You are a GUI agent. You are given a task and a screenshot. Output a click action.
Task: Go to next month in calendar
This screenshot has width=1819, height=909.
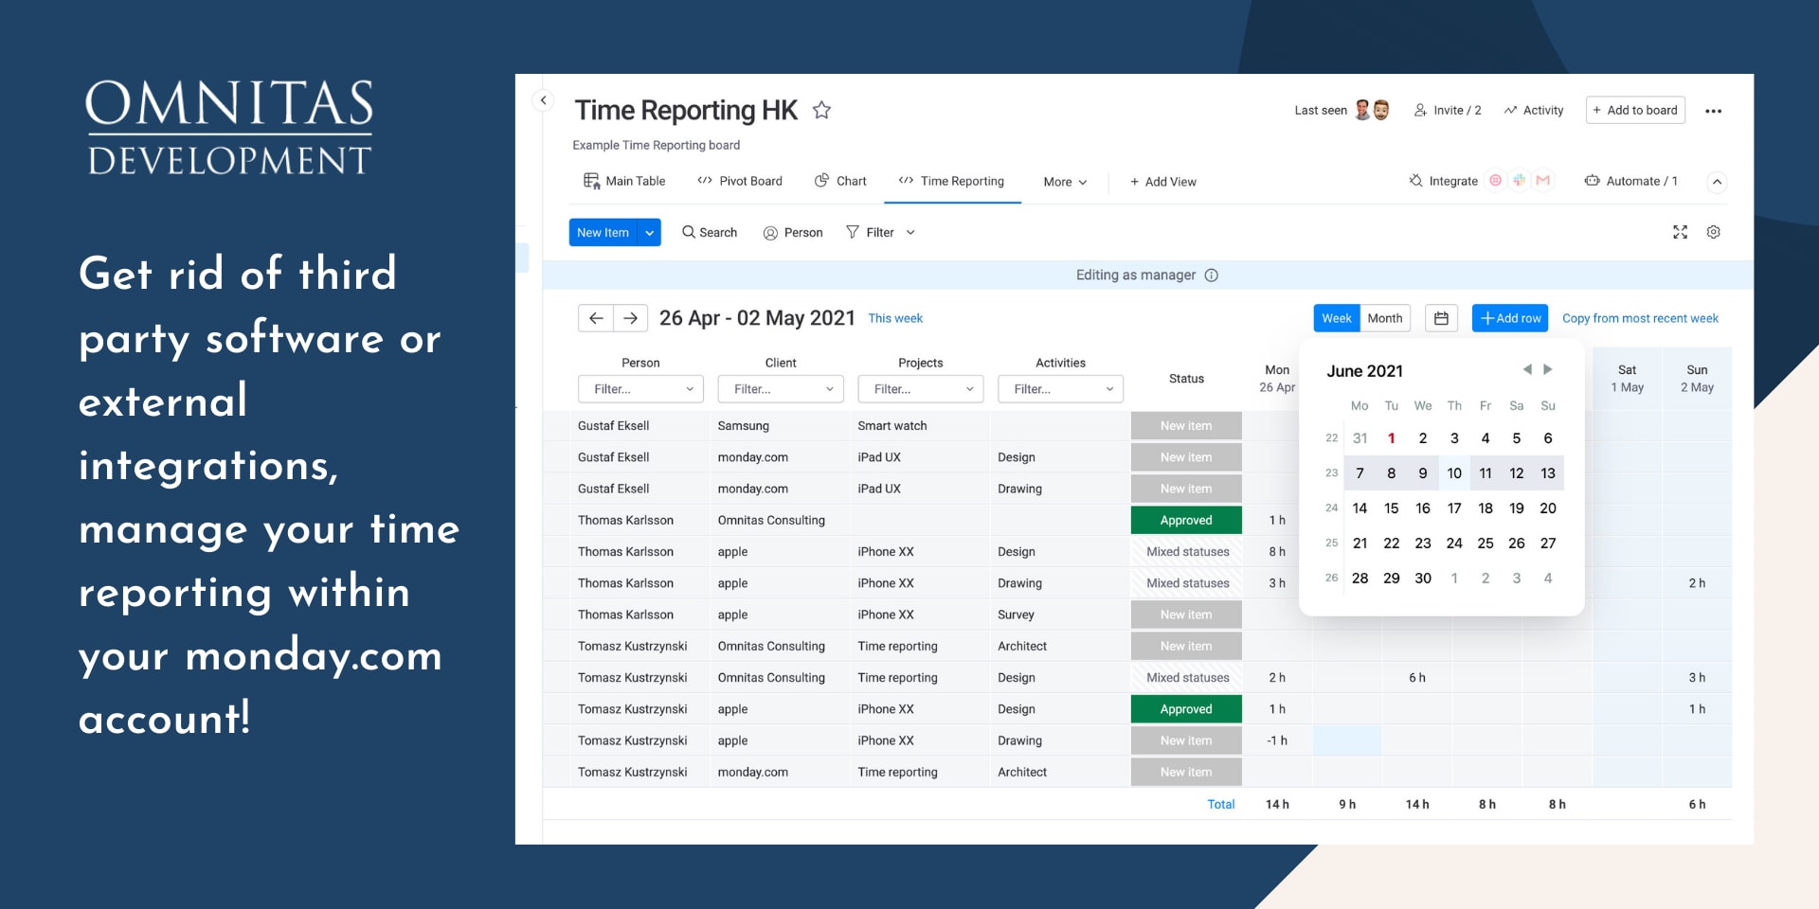pos(1548,369)
